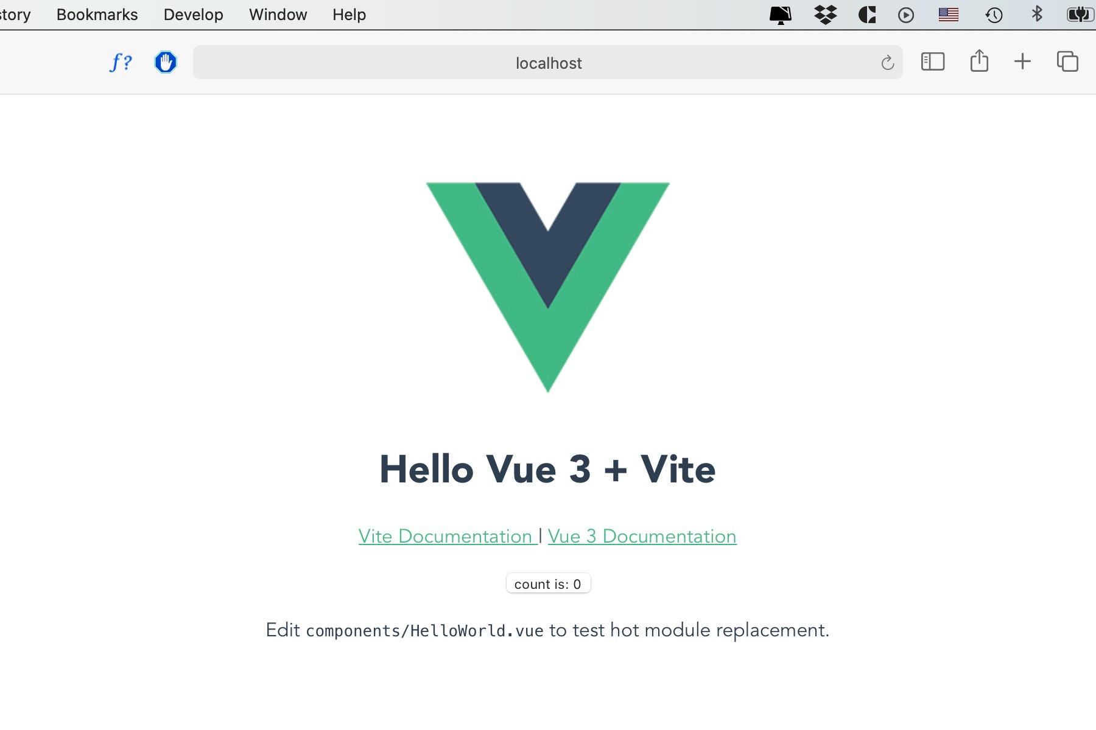Click the count is: 0 button
Viewport: 1096px width, 730px height.
coord(548,583)
